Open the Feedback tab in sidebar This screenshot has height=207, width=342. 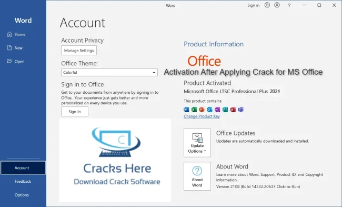23,181
